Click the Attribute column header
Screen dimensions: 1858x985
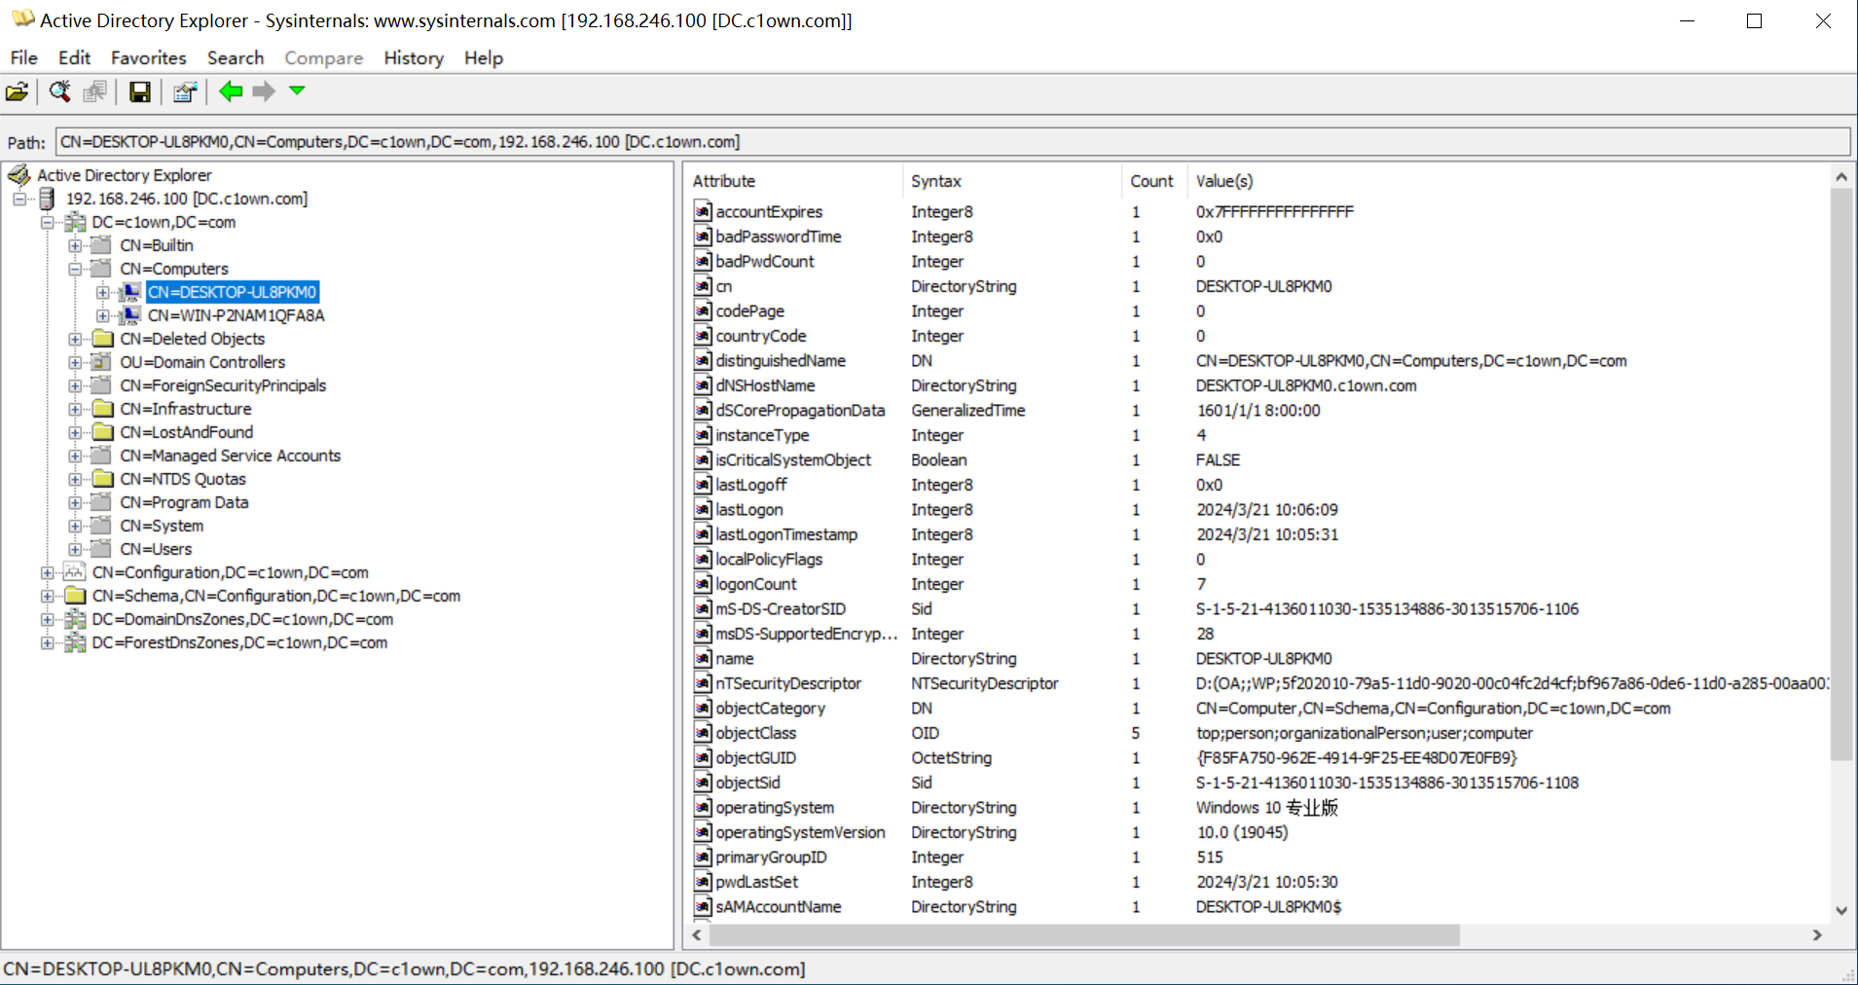(x=724, y=181)
